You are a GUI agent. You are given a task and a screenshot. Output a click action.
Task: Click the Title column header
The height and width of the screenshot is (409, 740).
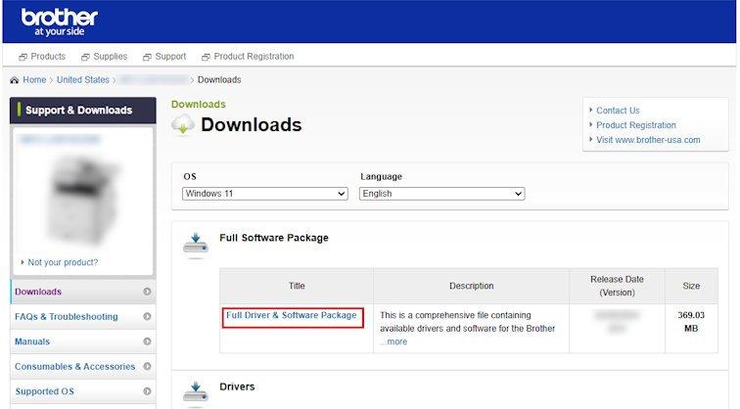[x=297, y=286]
